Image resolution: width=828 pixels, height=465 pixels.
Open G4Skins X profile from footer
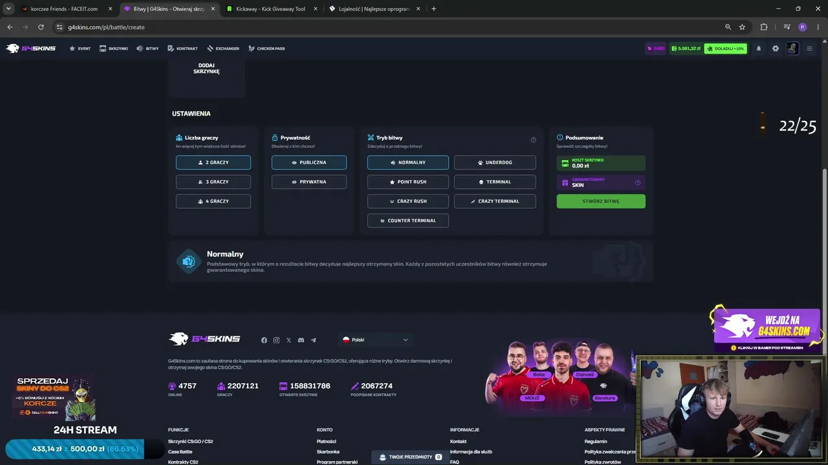[289, 340]
